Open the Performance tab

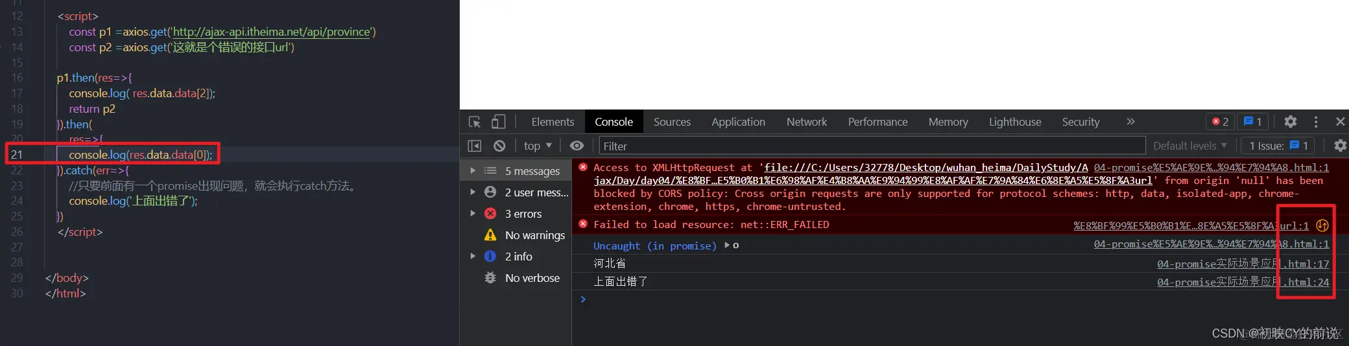[877, 122]
